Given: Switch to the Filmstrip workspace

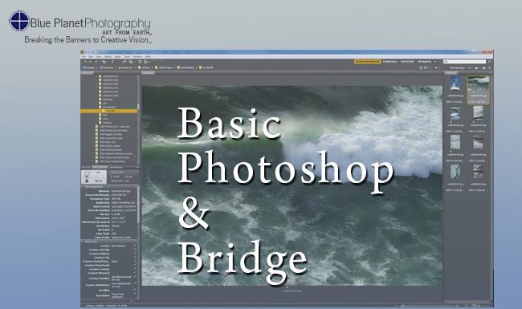Looking at the screenshot, I should (x=407, y=62).
